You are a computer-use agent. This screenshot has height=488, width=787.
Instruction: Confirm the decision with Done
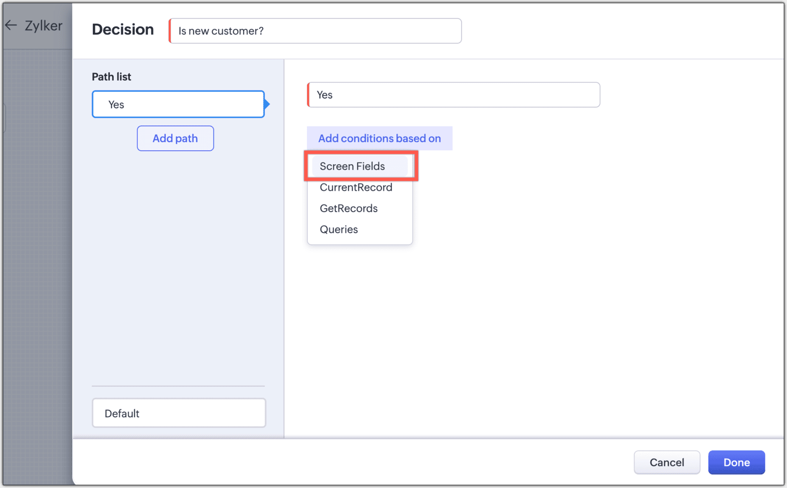pyautogui.click(x=736, y=462)
